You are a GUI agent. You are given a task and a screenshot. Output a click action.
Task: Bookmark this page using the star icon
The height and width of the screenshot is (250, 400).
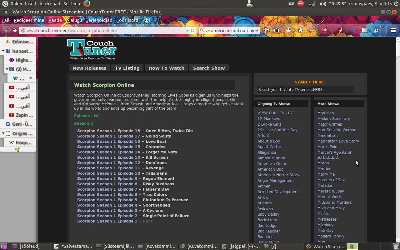[267, 30]
